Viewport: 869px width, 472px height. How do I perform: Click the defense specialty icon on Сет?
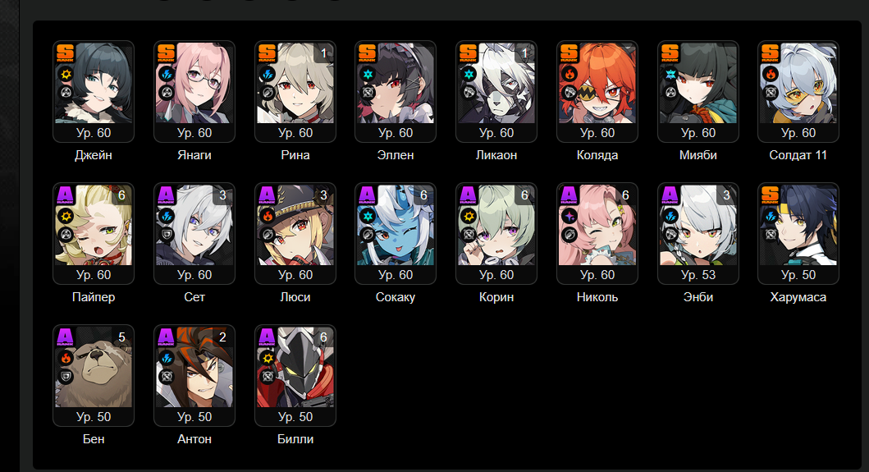pyautogui.click(x=167, y=235)
